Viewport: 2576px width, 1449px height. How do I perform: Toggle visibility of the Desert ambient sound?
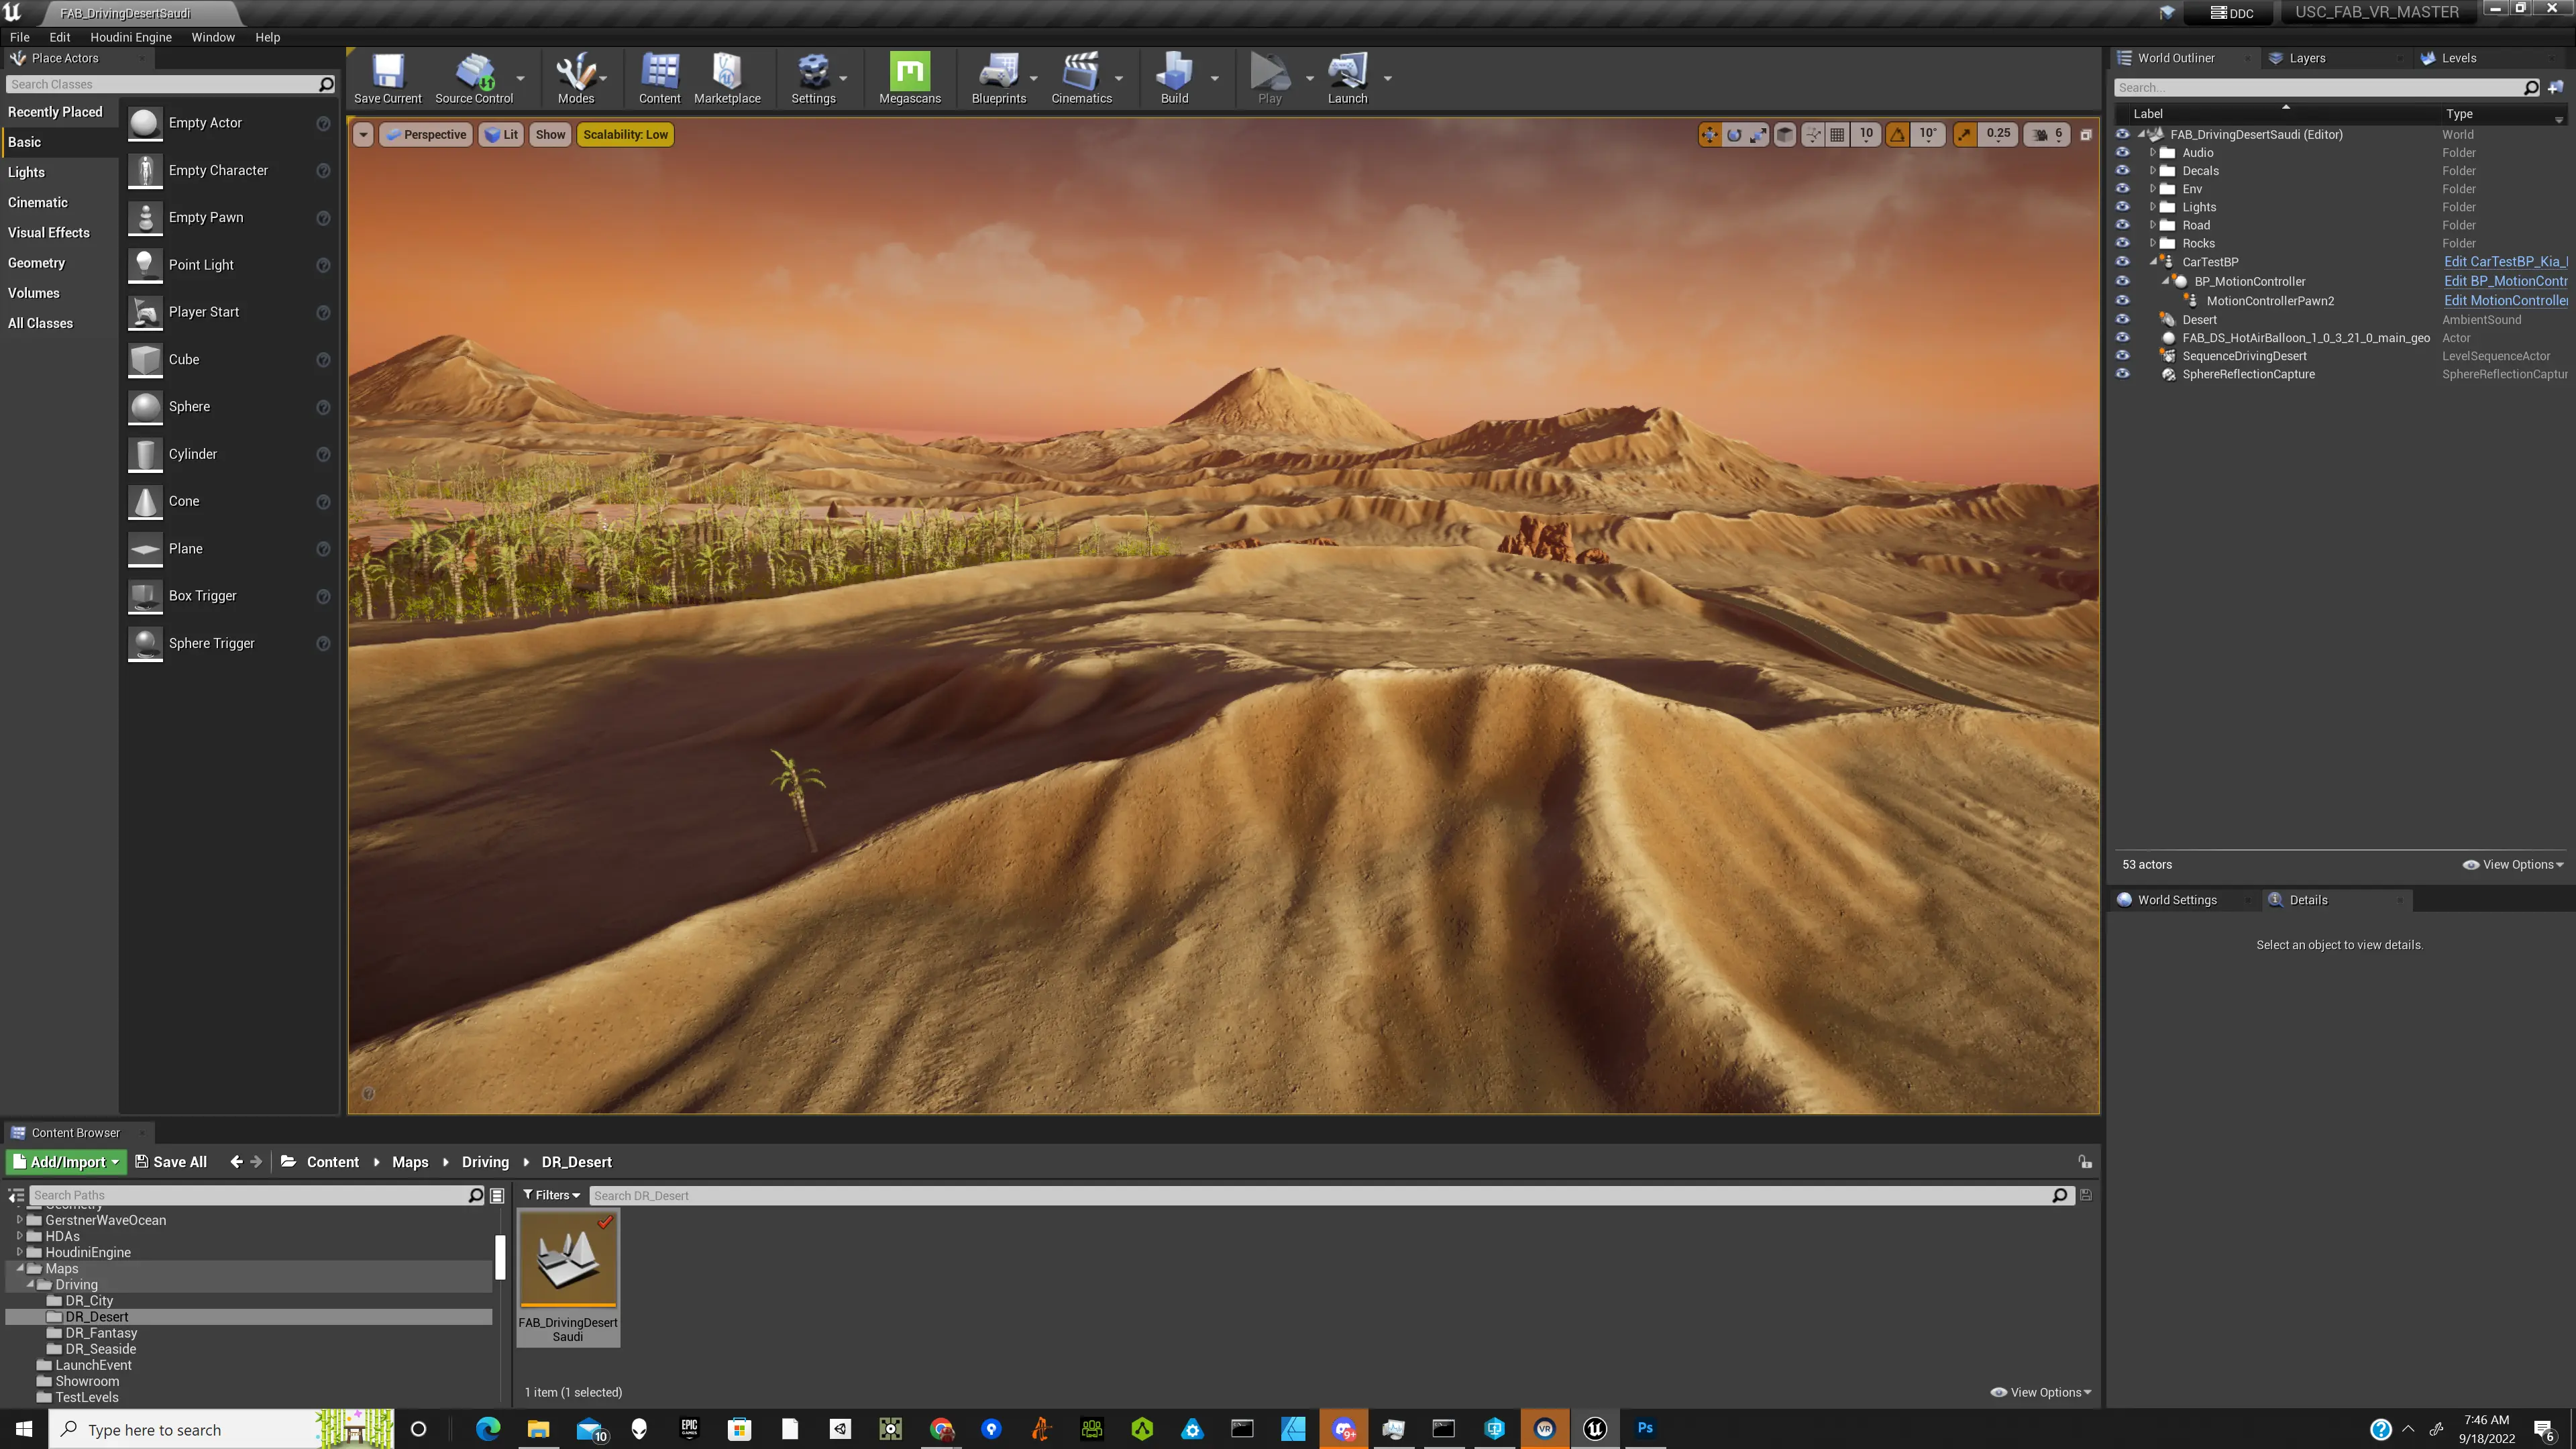[x=2122, y=319]
